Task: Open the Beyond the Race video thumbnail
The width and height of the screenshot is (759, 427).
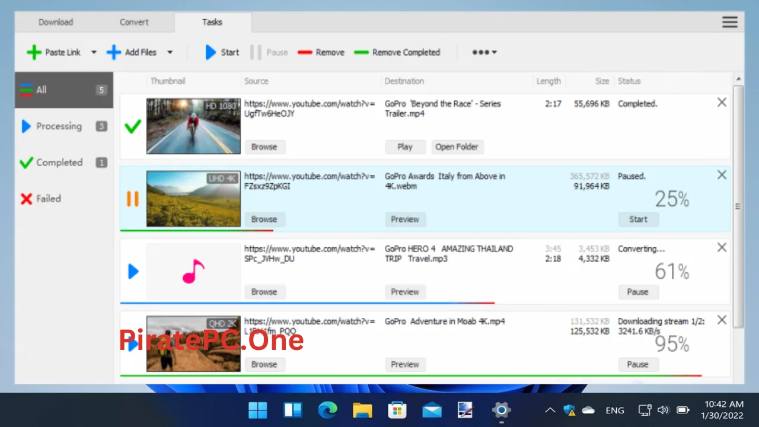Action: pos(193,126)
